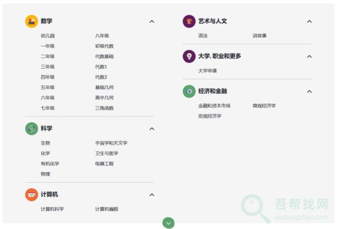Collapse the 计算机 section chevron
The height and width of the screenshot is (229, 338).
click(x=152, y=195)
